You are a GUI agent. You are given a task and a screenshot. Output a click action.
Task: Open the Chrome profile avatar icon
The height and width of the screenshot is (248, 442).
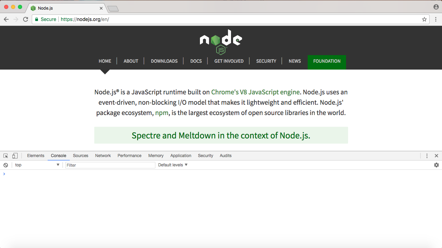pos(436,7)
